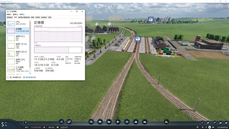Switch to the Details tab
The width and height of the screenshot is (229, 129).
pyautogui.click(x=44, y=18)
